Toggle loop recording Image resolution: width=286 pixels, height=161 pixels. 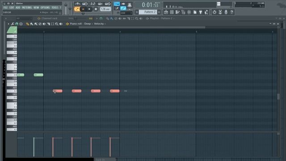108,4
